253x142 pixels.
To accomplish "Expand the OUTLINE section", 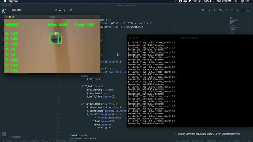I will tap(15, 137).
